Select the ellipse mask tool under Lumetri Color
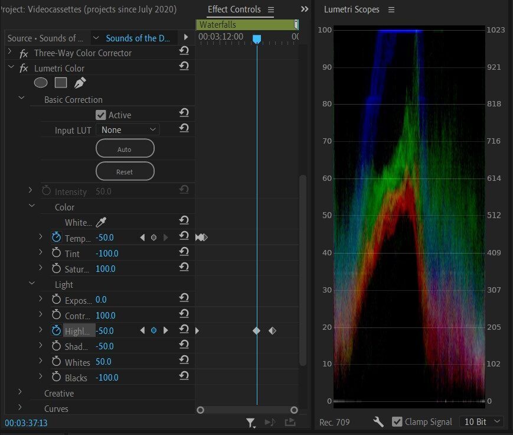 click(x=41, y=83)
